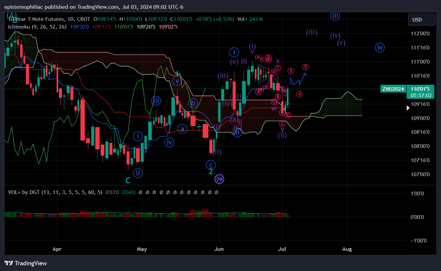Open the USD currency selector
The image size is (441, 271).
point(421,20)
